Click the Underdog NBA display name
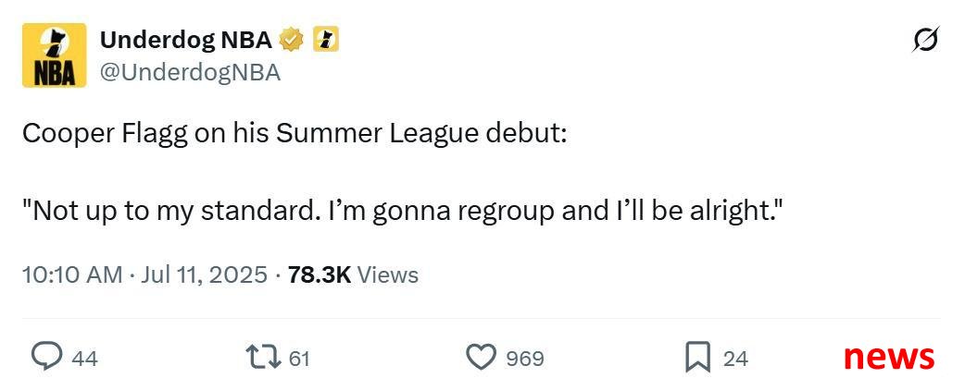 coord(186,41)
